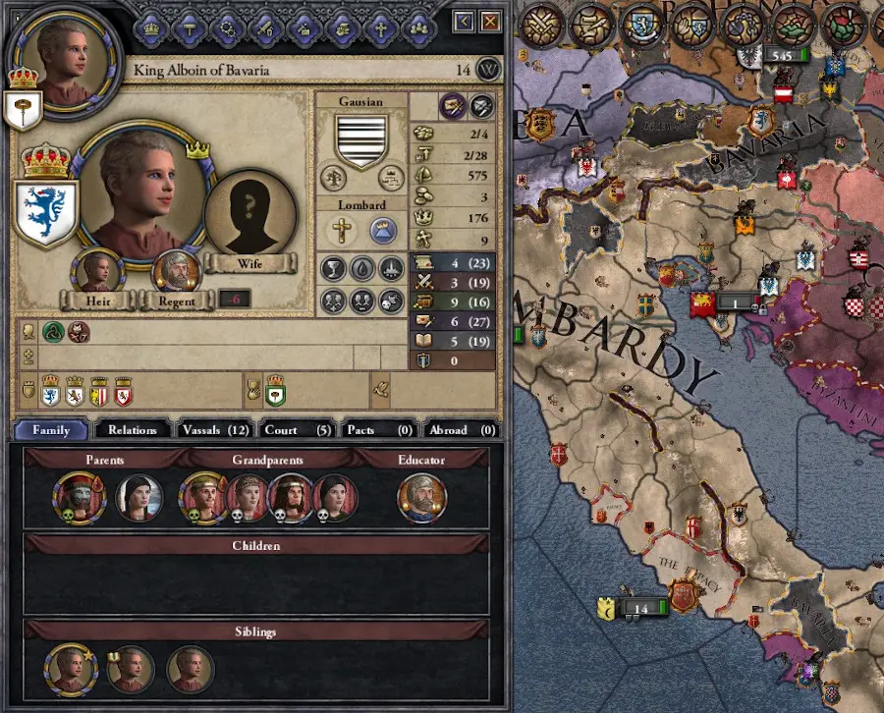Click the scroll and quill alert icon
The width and height of the screenshot is (884, 713).
[591, 25]
